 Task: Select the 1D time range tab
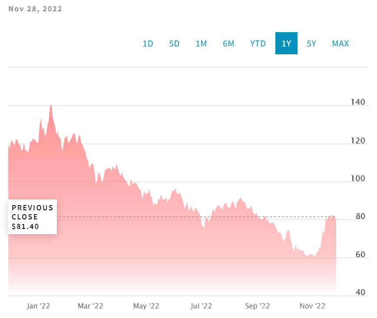pos(148,43)
